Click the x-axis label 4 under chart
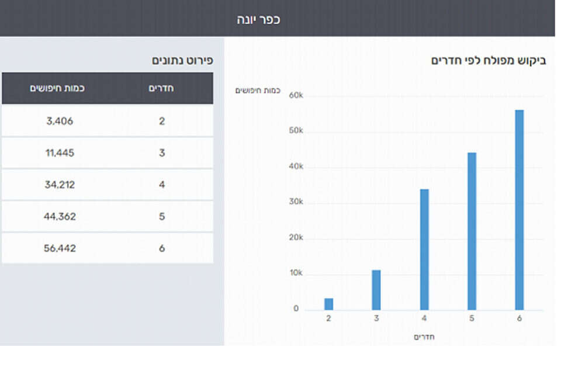 [x=424, y=318]
